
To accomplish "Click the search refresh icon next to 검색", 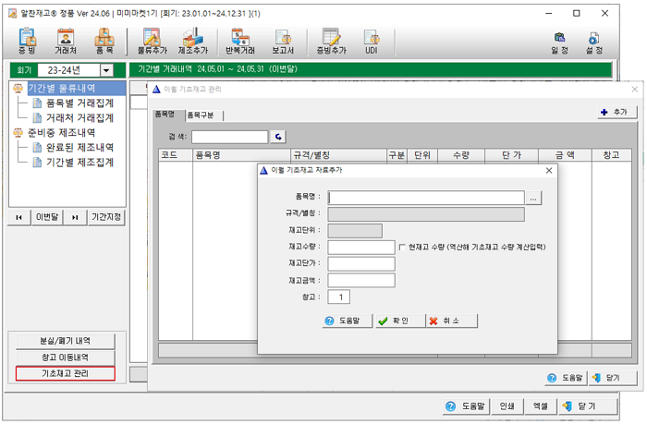I will (x=278, y=137).
